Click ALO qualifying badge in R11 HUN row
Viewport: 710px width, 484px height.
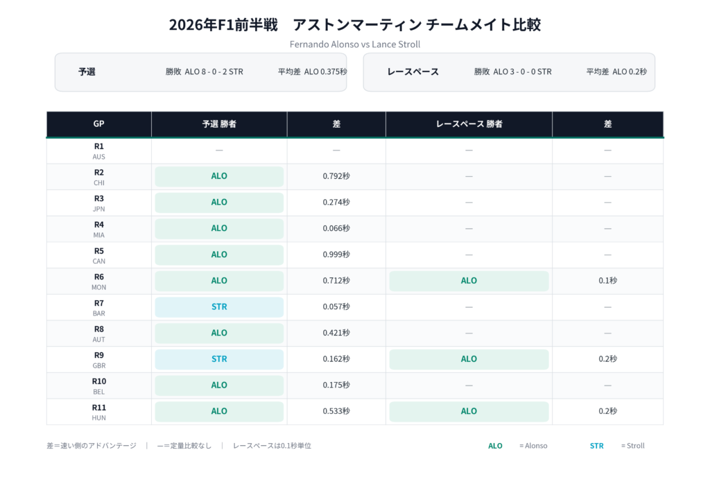pos(219,411)
